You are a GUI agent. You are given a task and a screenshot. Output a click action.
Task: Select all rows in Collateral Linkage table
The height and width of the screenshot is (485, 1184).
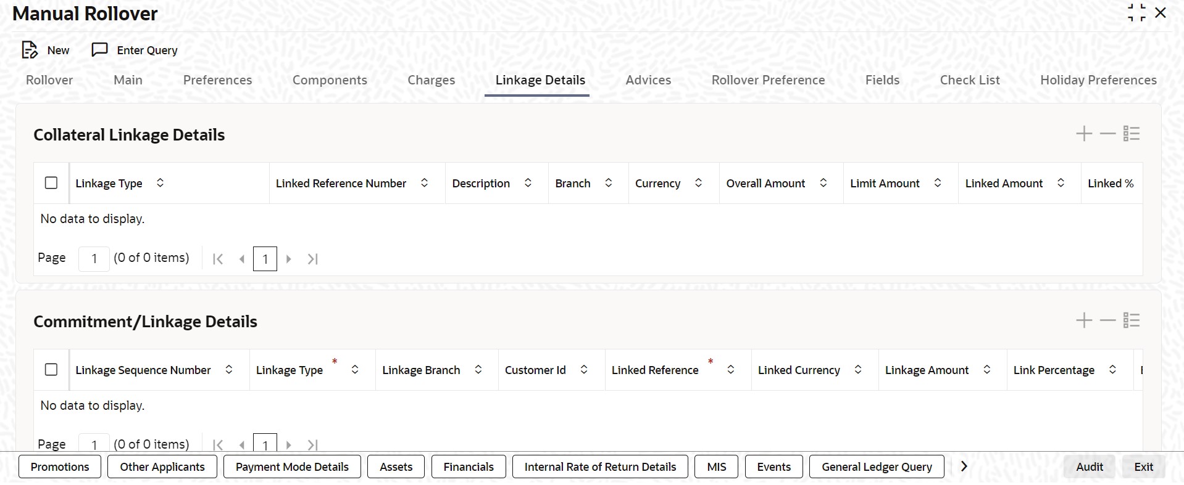click(51, 183)
